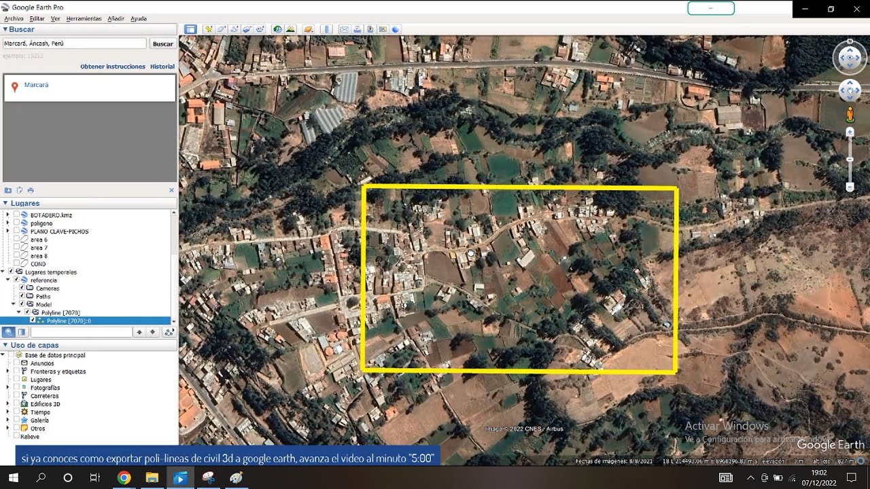
Task: View in Google Maps toolbar icon
Action: (x=383, y=29)
